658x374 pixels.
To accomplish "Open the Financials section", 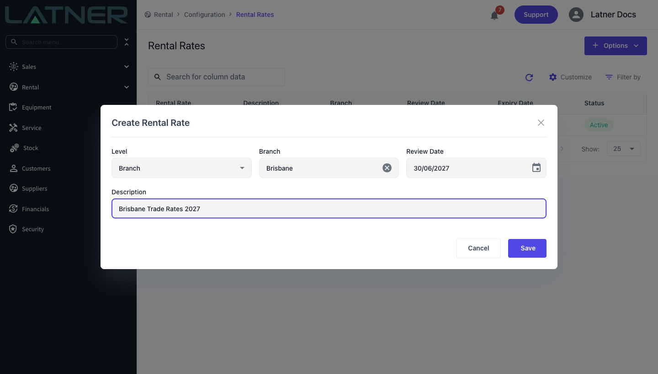I will click(69, 209).
